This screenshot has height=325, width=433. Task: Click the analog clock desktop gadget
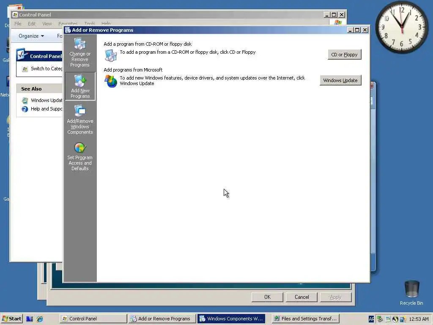pyautogui.click(x=402, y=27)
